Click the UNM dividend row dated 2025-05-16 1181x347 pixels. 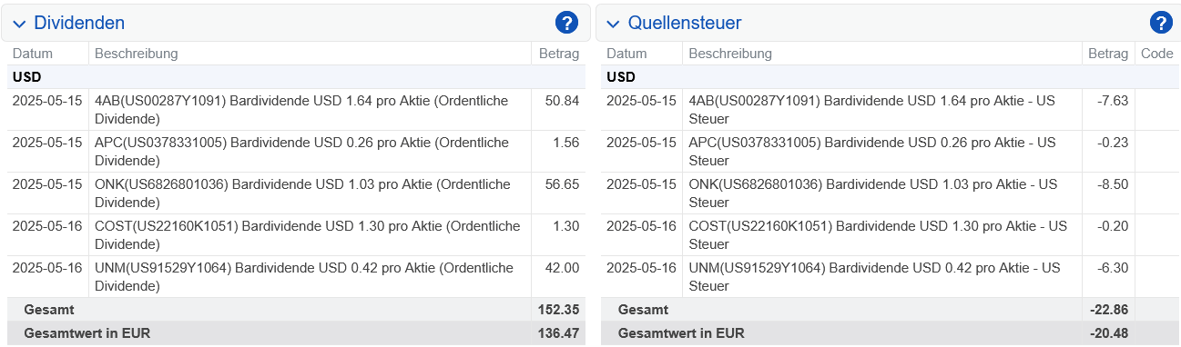(x=293, y=277)
